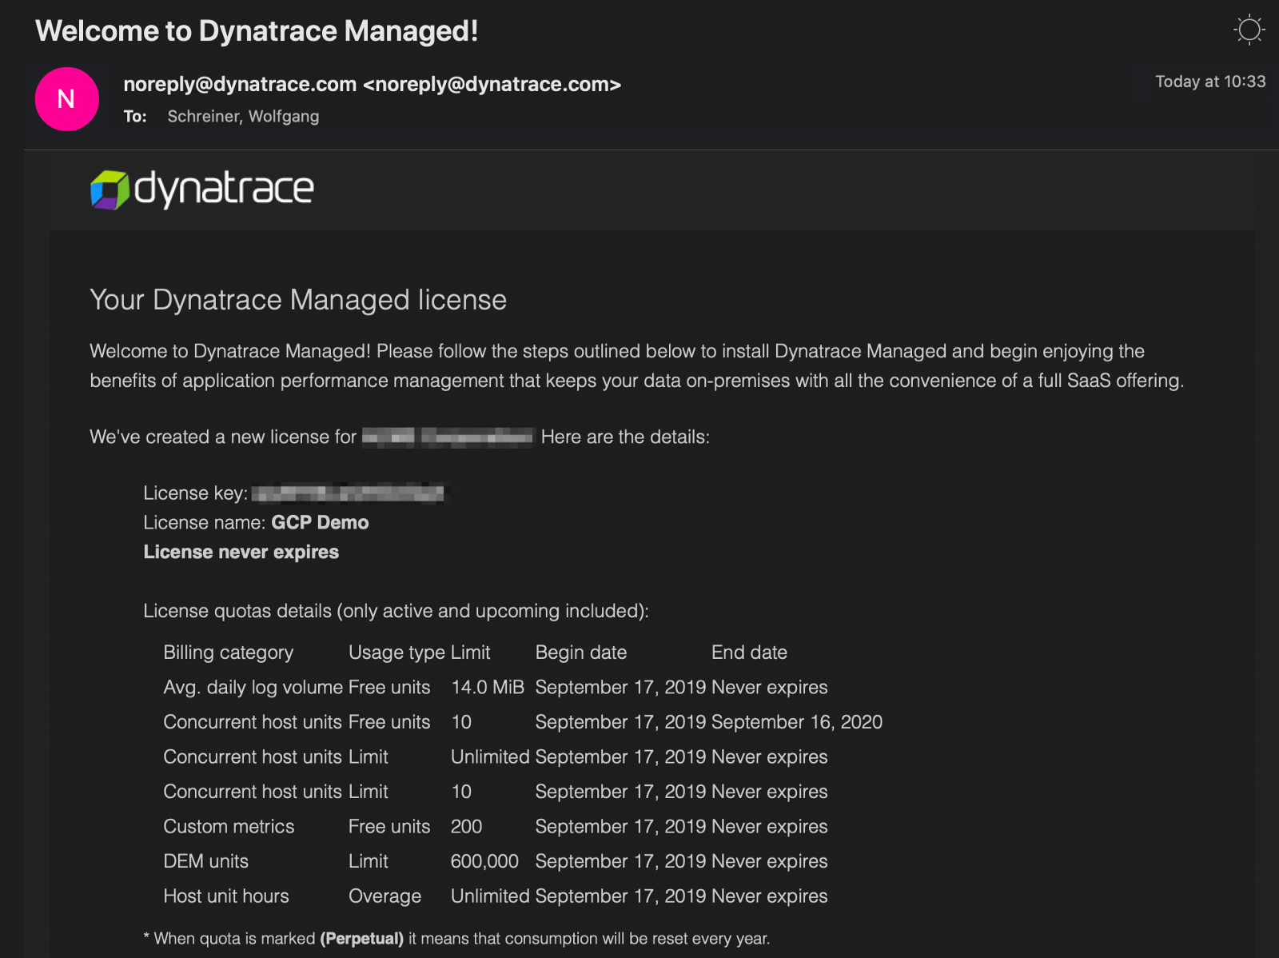The image size is (1279, 958).
Task: Click the Usage type column header
Action: point(396,653)
